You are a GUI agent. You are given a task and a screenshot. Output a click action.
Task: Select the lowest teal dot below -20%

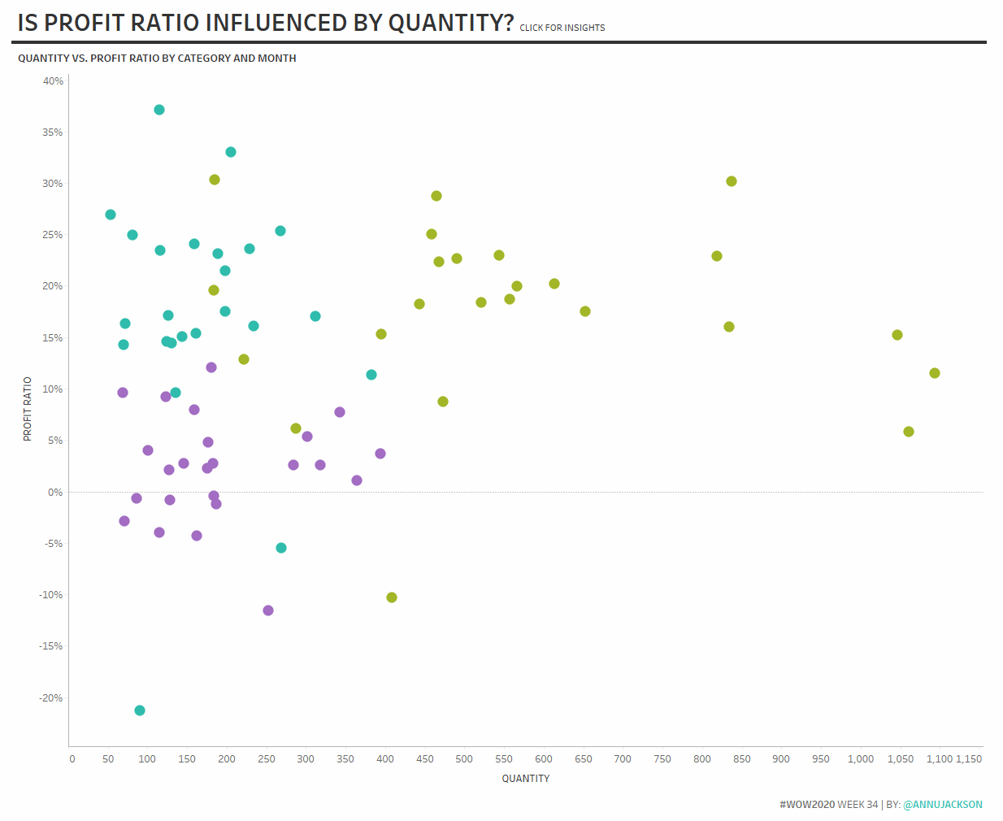(x=140, y=710)
